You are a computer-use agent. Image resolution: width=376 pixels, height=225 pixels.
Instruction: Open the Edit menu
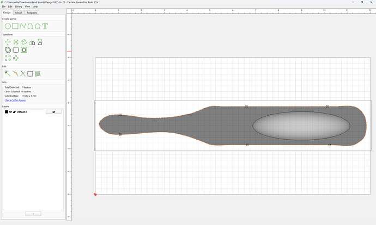(x=10, y=7)
